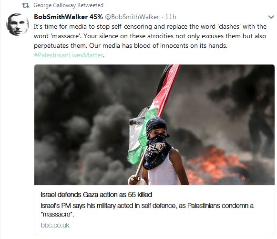Click the BobSmithWalker 45% display name

pyautogui.click(x=68, y=17)
